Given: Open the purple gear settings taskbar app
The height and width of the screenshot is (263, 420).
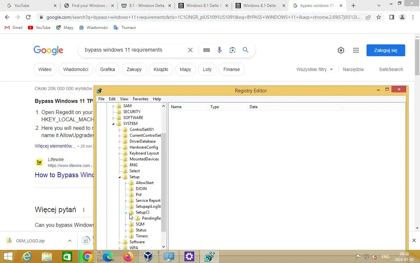Looking at the screenshot, I should coord(189,256).
